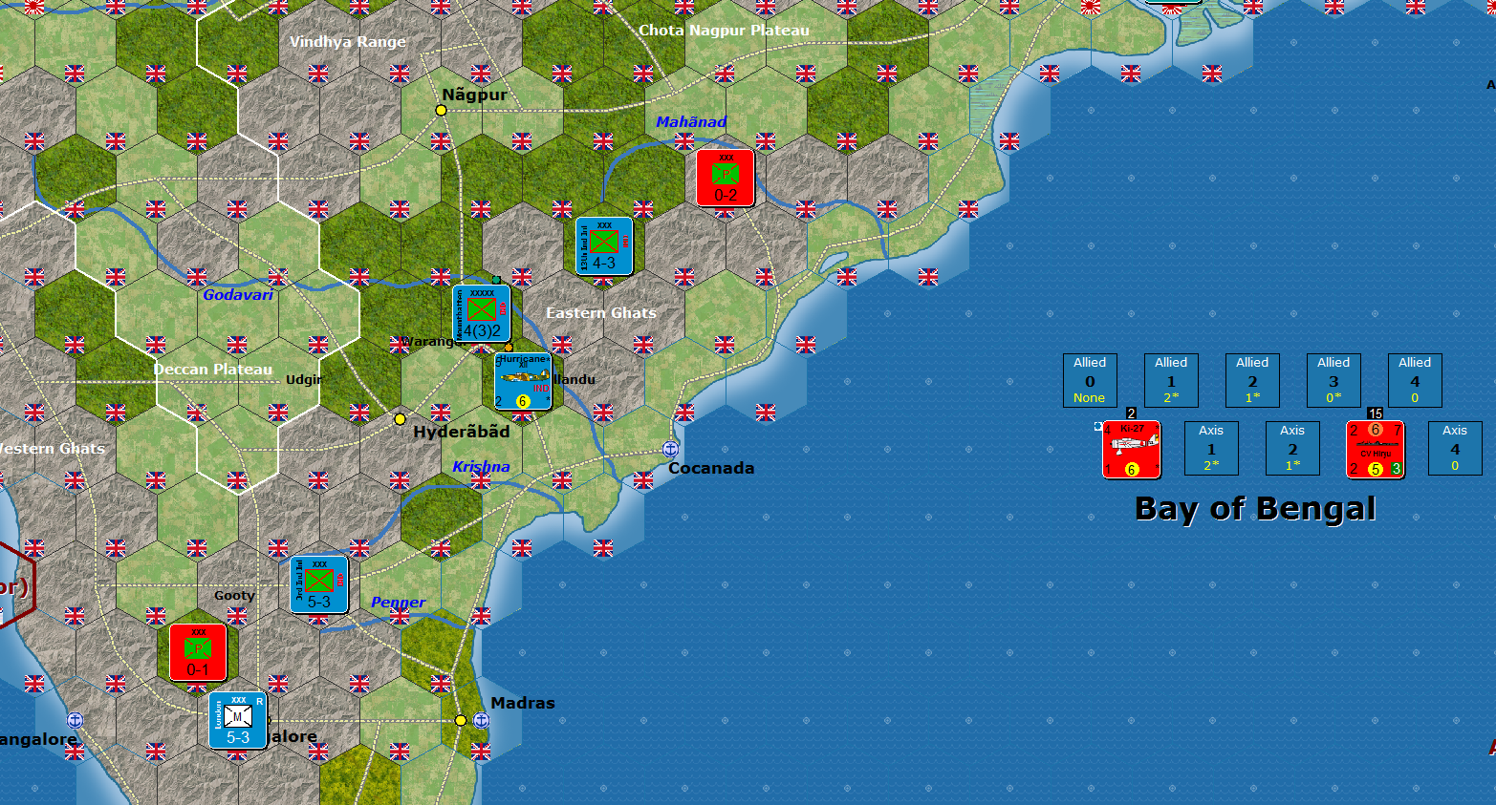Select the red 0-1 paratroop counter
Screen dimensions: 1496x805
pyautogui.click(x=198, y=652)
